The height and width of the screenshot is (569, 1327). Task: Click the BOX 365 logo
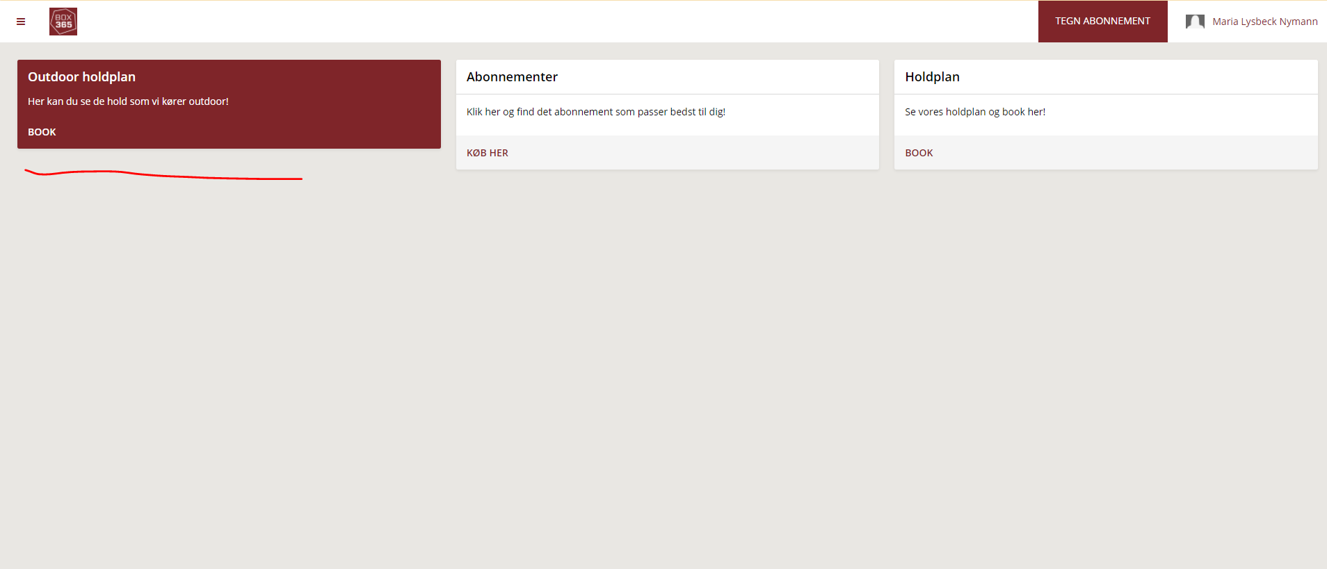tap(63, 22)
